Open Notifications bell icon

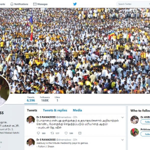(12, 4)
